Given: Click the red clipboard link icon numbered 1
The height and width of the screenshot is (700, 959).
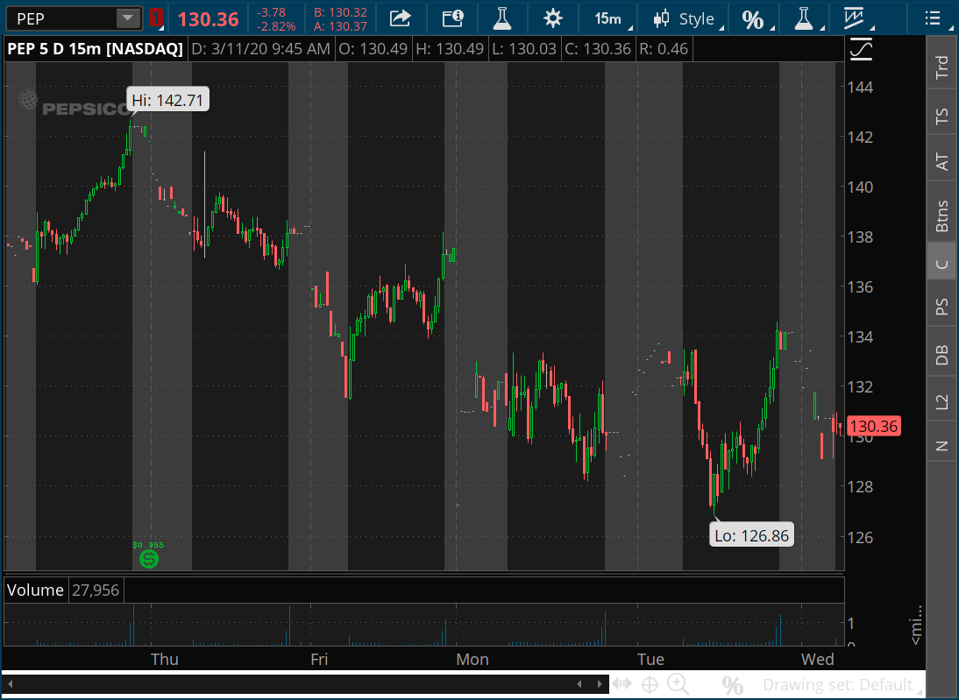Looking at the screenshot, I should tap(156, 18).
